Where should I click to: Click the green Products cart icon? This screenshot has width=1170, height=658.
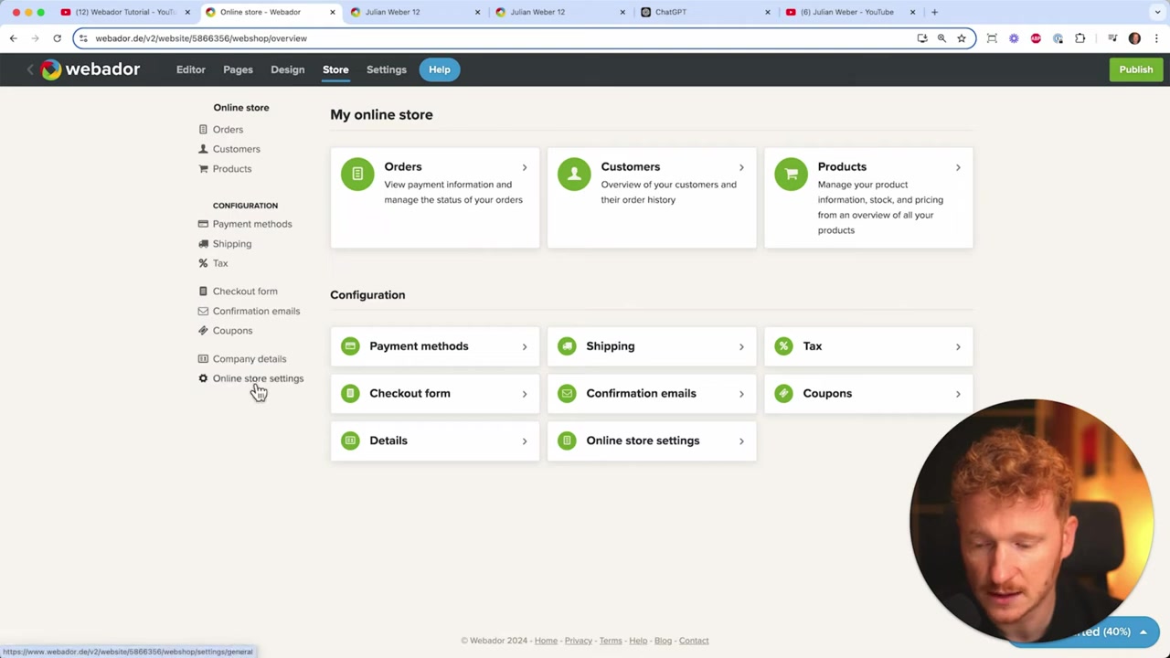coord(792,174)
